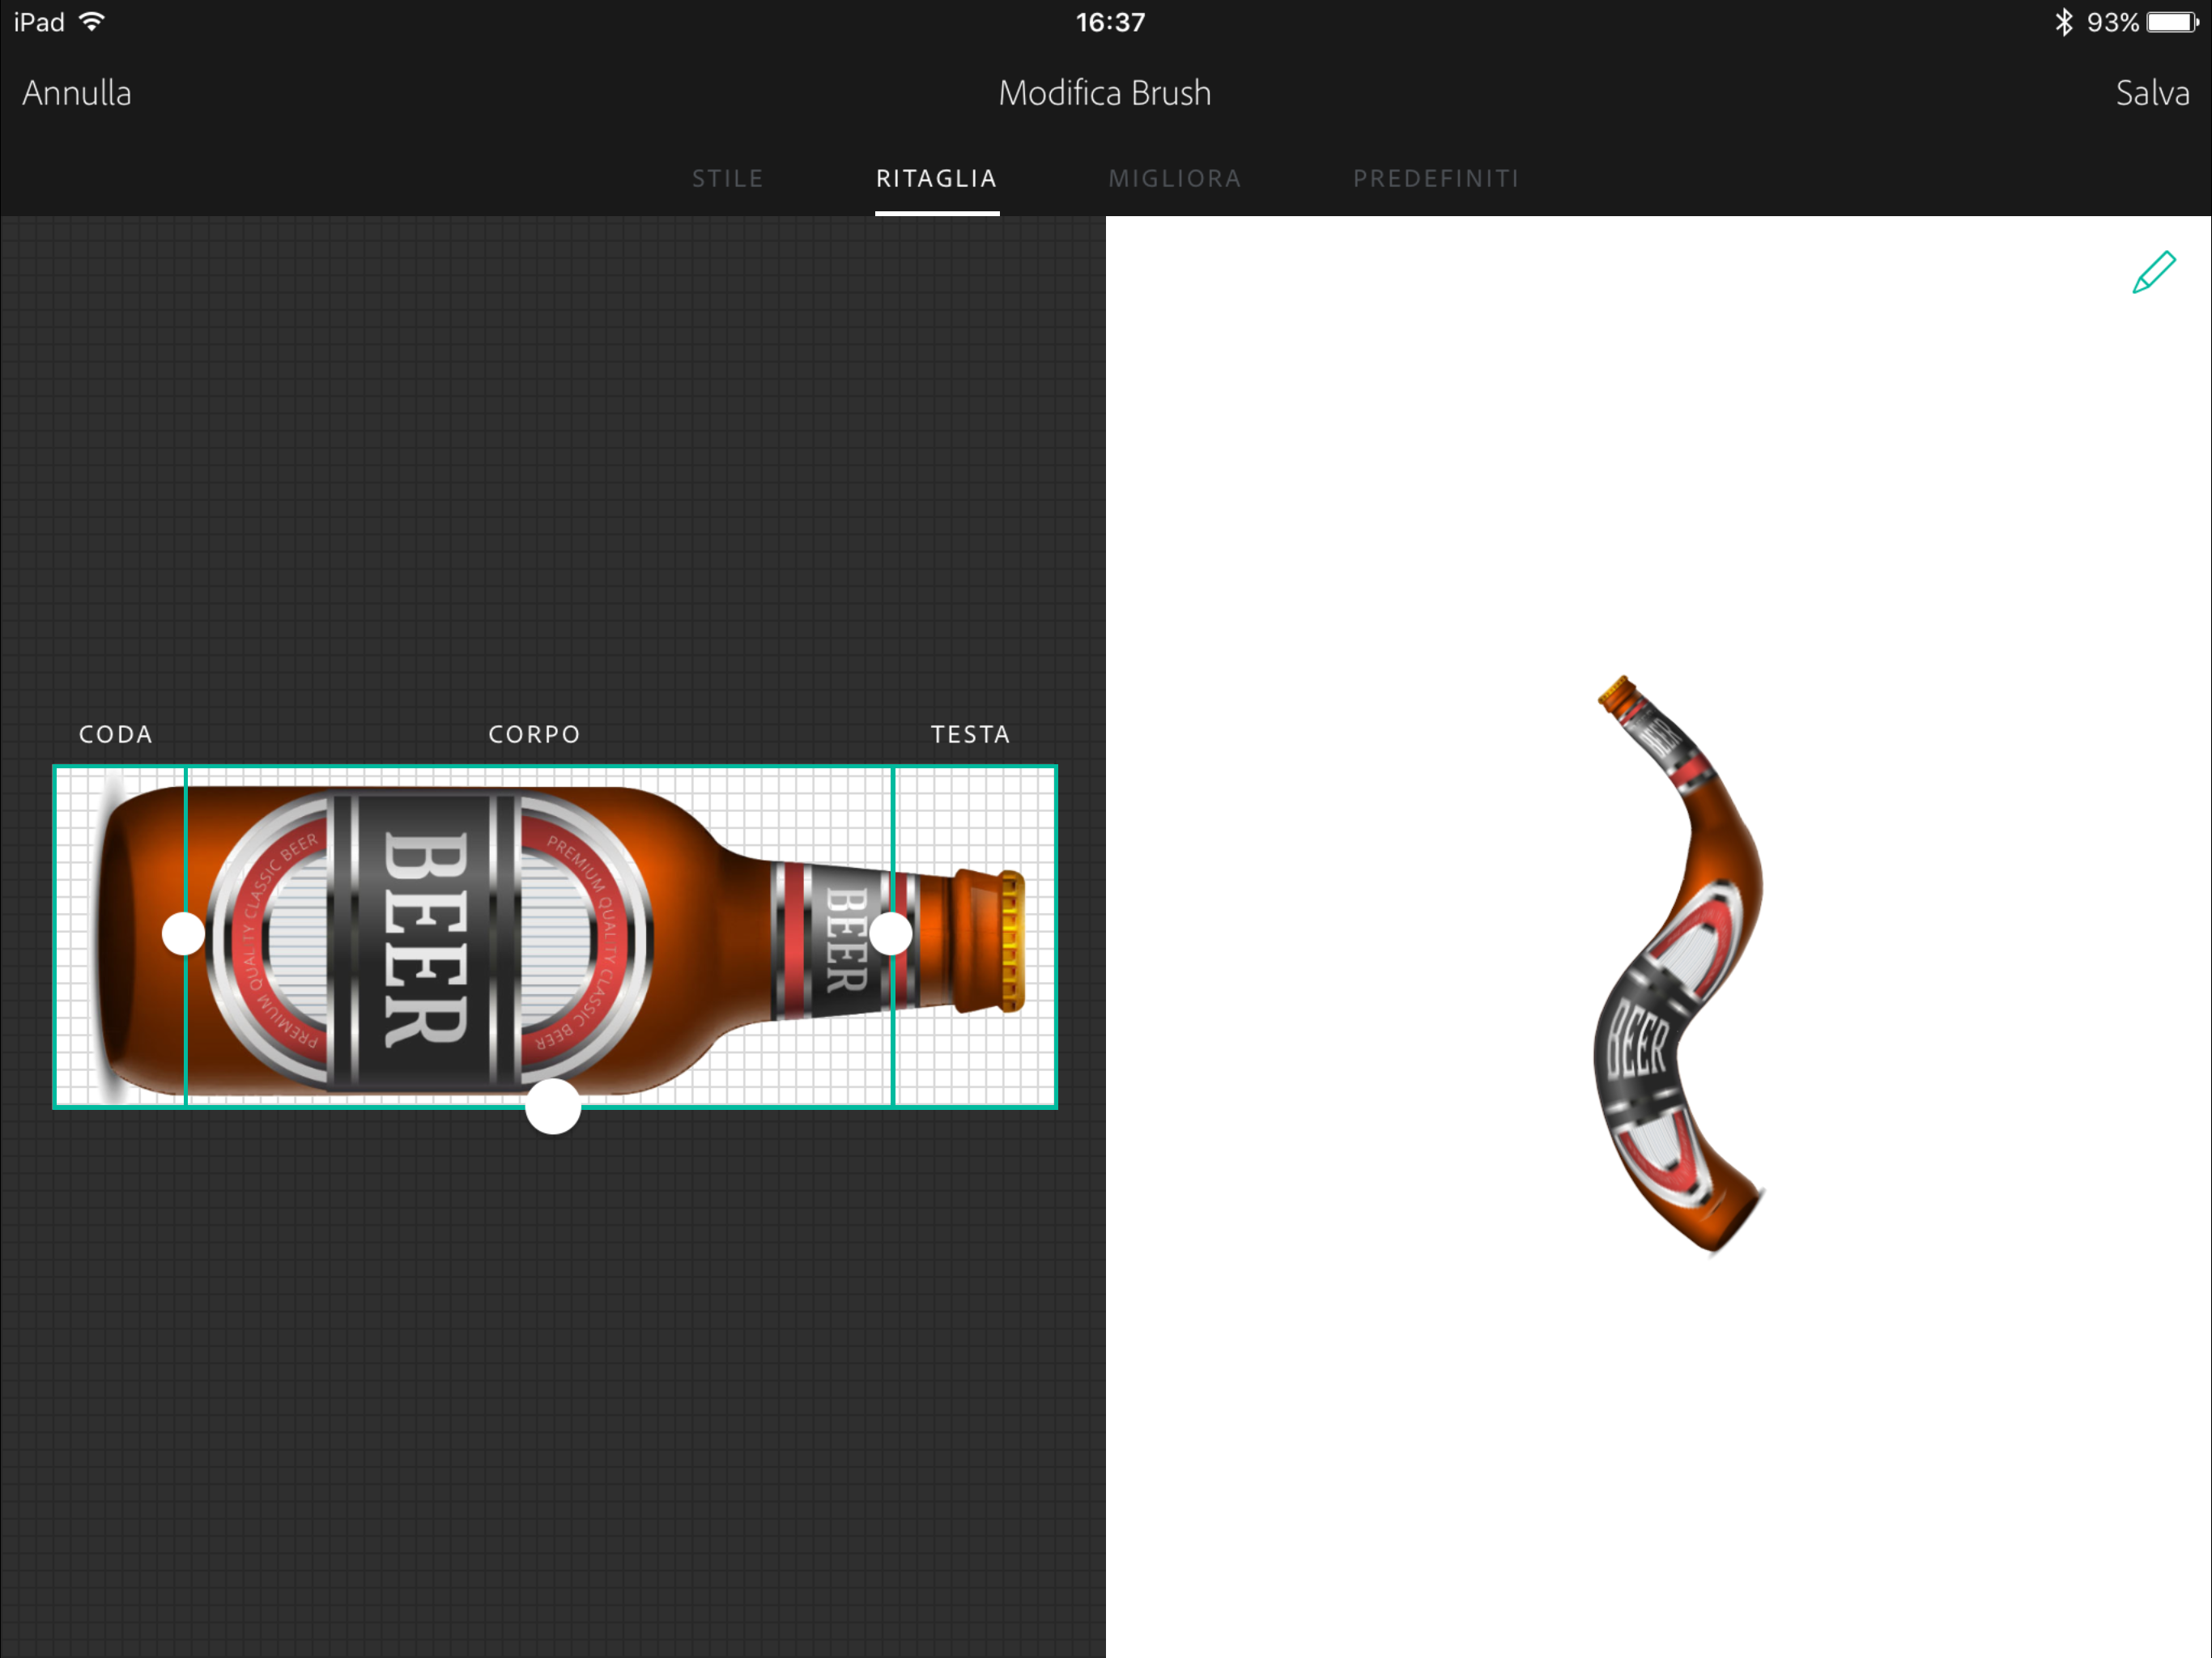Click the CORPO section label
The height and width of the screenshot is (1658, 2212).
534,734
